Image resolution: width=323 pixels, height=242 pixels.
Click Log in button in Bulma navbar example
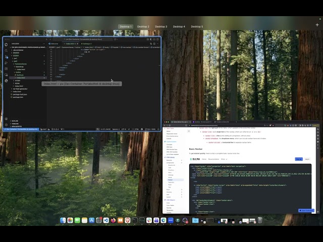pos(307,159)
